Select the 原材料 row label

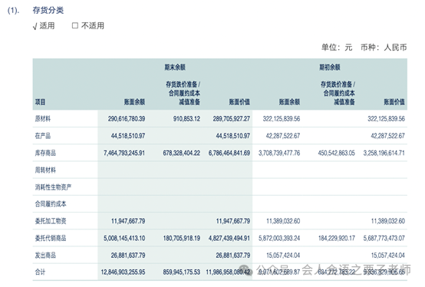point(43,119)
